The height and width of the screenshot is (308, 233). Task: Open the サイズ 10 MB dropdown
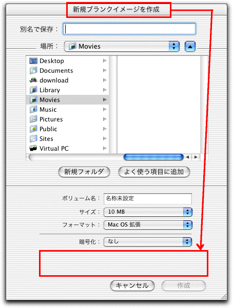(148, 212)
